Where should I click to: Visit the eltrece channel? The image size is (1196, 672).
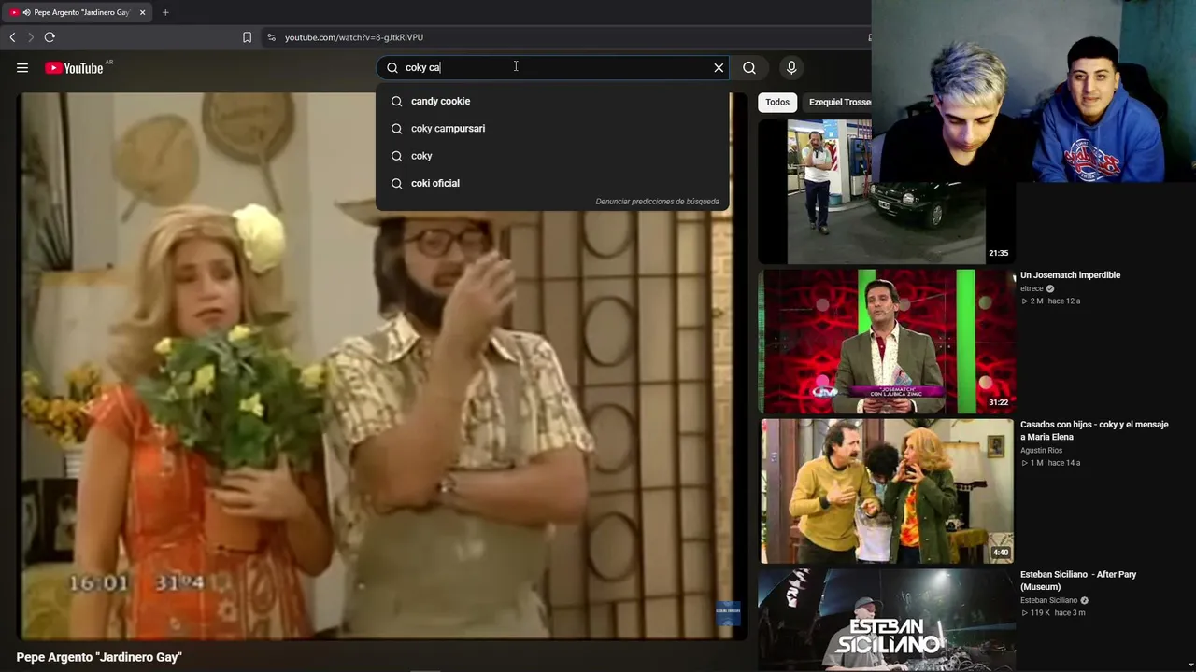click(1032, 288)
